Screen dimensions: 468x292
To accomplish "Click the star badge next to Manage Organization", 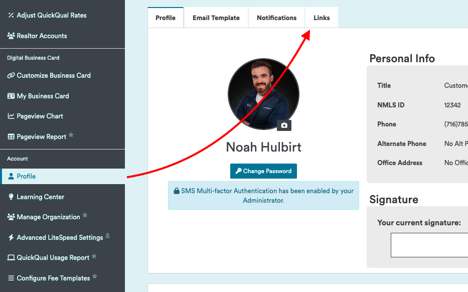I will coord(85,215).
